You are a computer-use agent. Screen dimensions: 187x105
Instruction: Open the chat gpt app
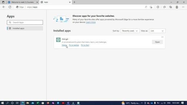(x=157, y=42)
